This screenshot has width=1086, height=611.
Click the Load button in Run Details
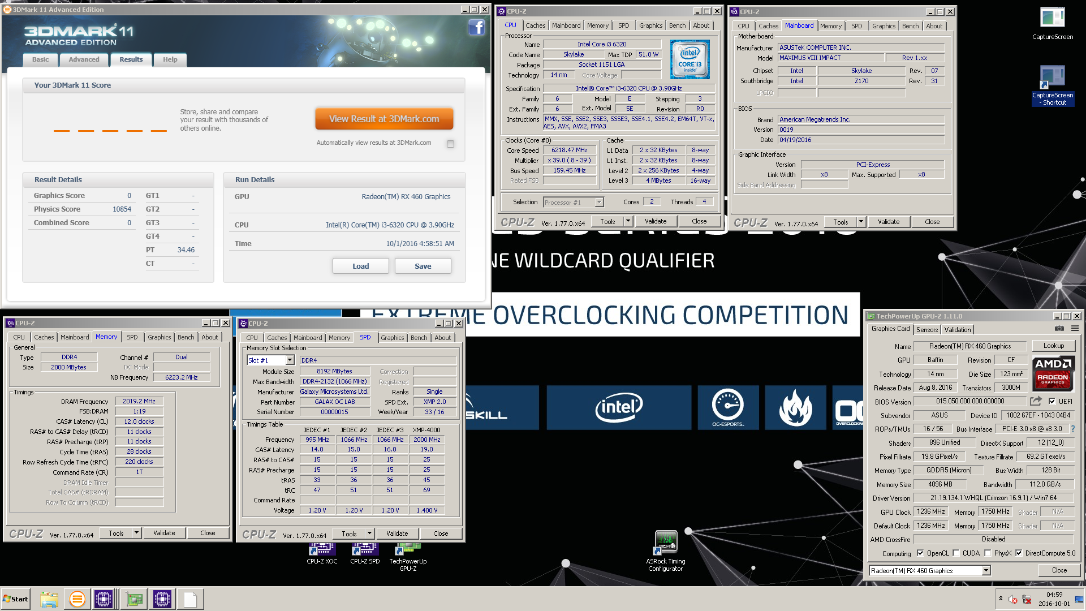(x=360, y=266)
